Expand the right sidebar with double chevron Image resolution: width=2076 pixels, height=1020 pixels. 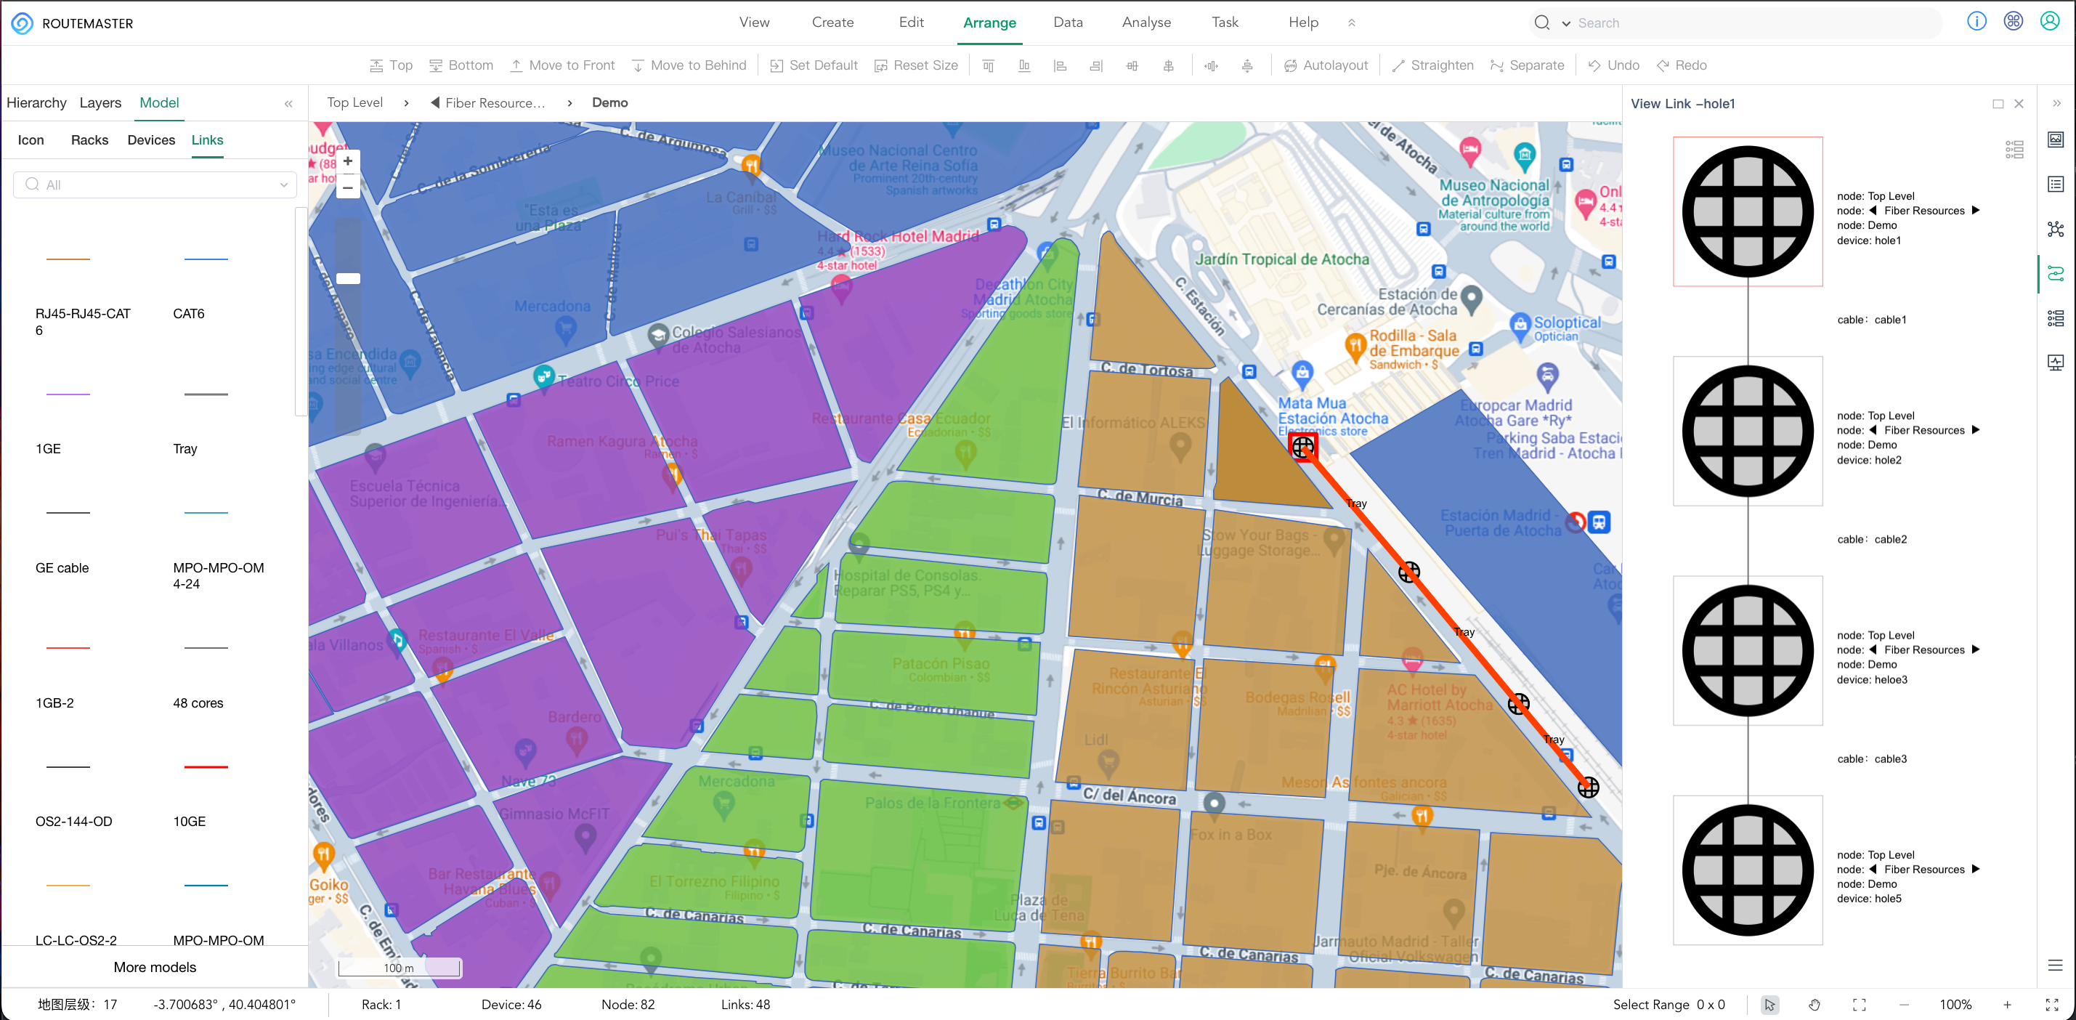click(2056, 103)
